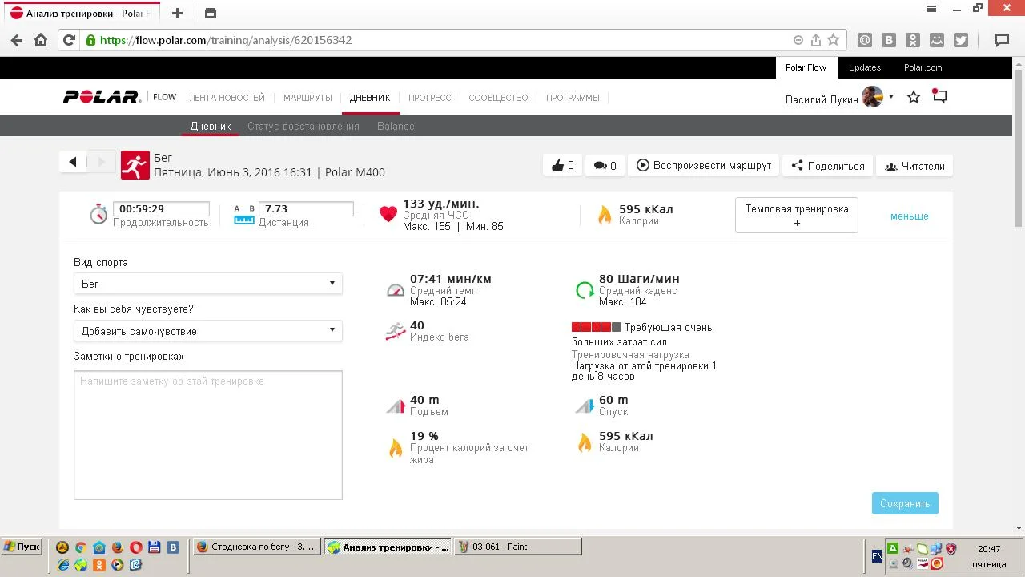Open Прогресс navigation item
This screenshot has width=1025, height=577.
[x=430, y=98]
